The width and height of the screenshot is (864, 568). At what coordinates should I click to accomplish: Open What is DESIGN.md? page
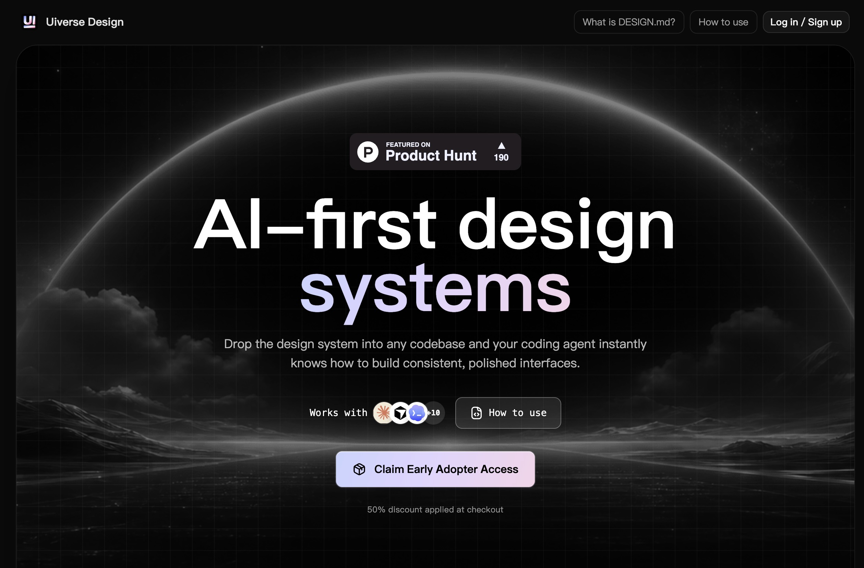pyautogui.click(x=629, y=22)
